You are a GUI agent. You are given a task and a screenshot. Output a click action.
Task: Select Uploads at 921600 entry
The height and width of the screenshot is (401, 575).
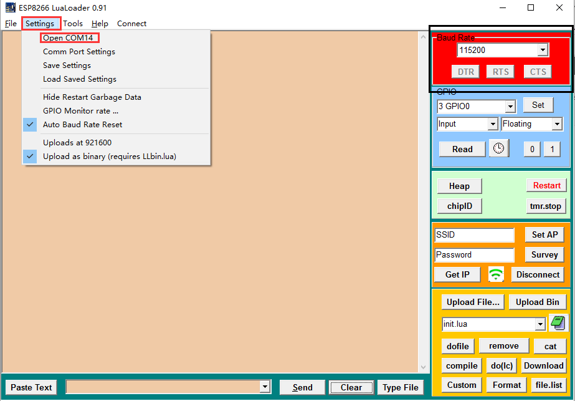(116, 142)
